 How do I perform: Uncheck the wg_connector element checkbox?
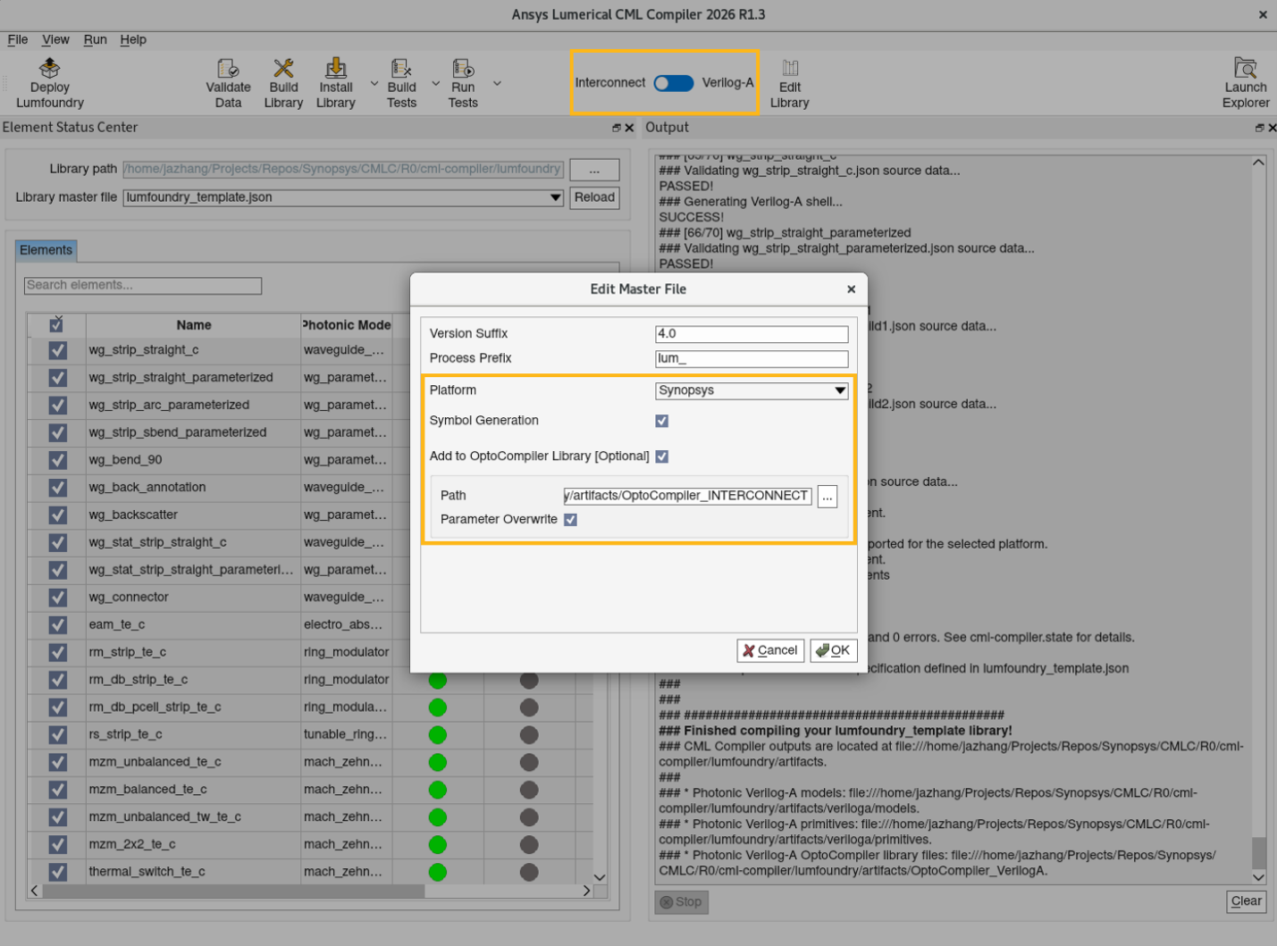click(x=58, y=597)
